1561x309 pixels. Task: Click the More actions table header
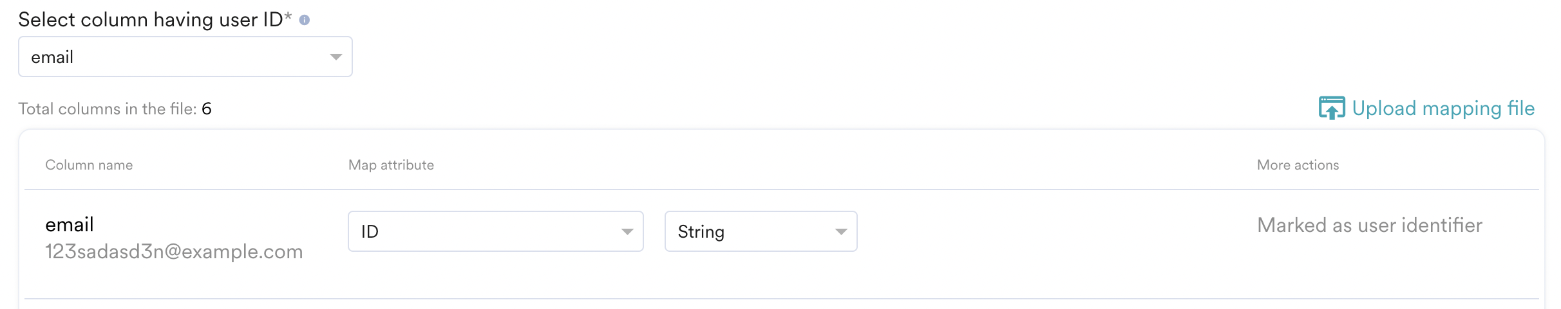tap(1298, 165)
